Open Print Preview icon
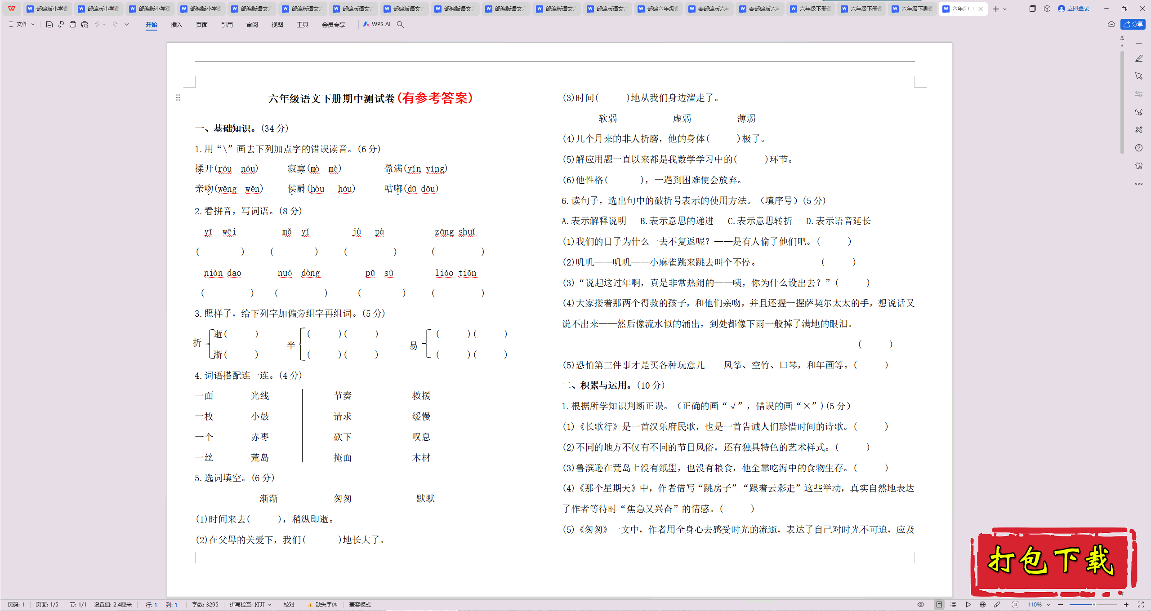Image resolution: width=1151 pixels, height=611 pixels. click(85, 24)
